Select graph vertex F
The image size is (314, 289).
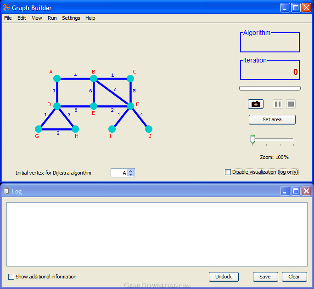point(130,106)
